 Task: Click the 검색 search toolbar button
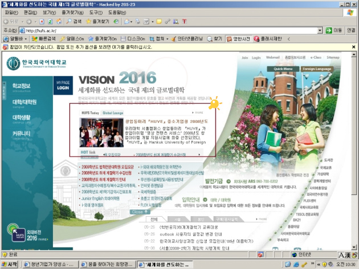[x=74, y=22]
